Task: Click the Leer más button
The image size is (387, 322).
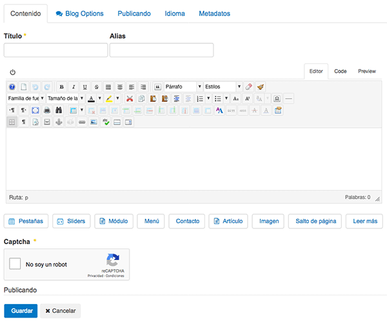Action: tap(364, 221)
